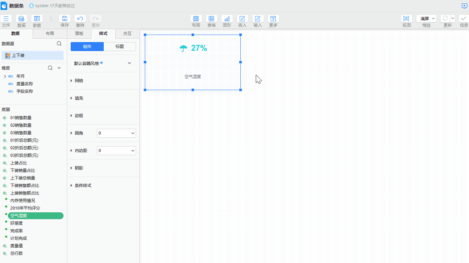Switch to the 布局 tab
This screenshot has height=263, width=469.
50,34
